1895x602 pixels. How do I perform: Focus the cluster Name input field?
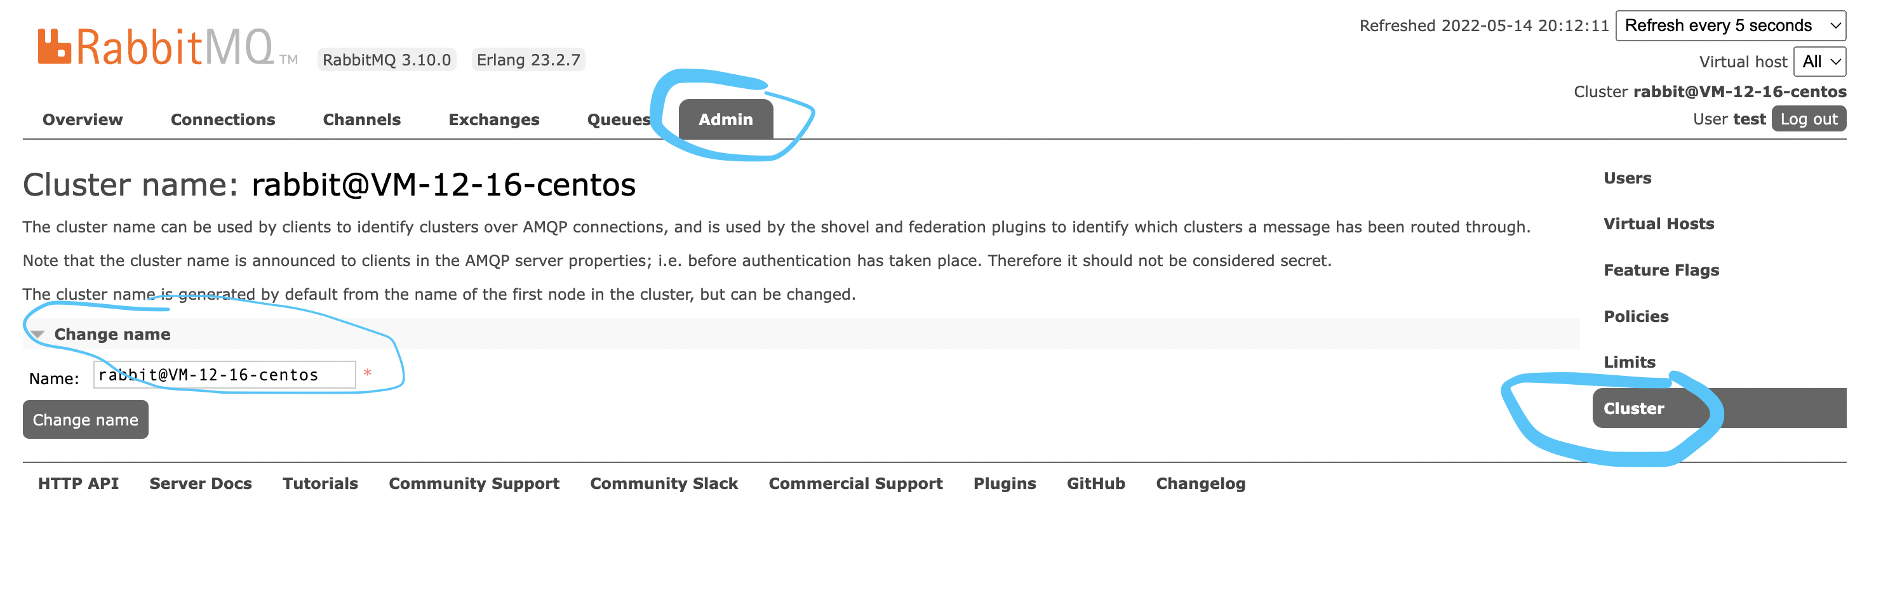(x=224, y=375)
